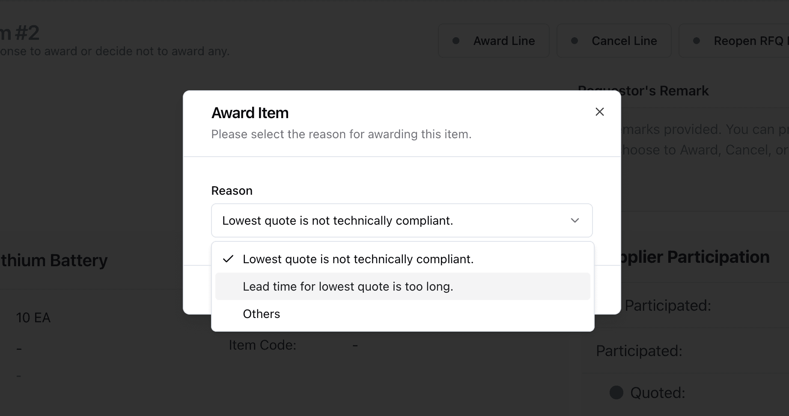
Task: Select the 'Others' reason option
Action: [x=261, y=313]
